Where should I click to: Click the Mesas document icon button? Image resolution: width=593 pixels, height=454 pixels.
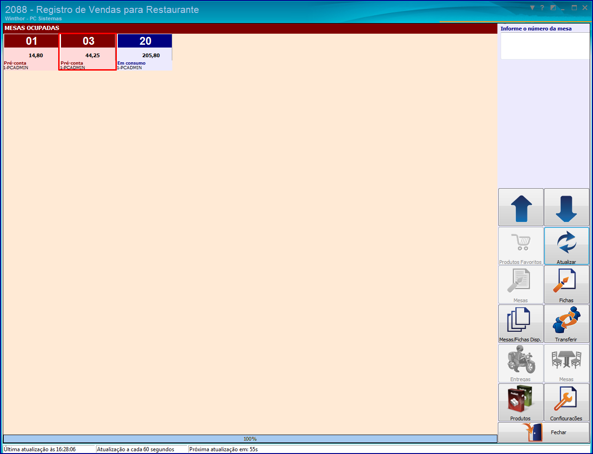(x=520, y=284)
